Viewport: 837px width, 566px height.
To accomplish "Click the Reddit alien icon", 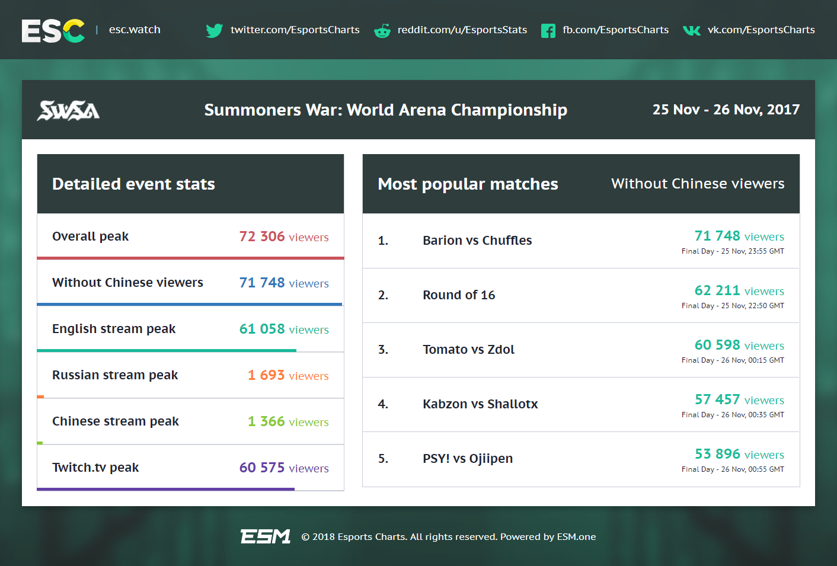I will pyautogui.click(x=382, y=31).
